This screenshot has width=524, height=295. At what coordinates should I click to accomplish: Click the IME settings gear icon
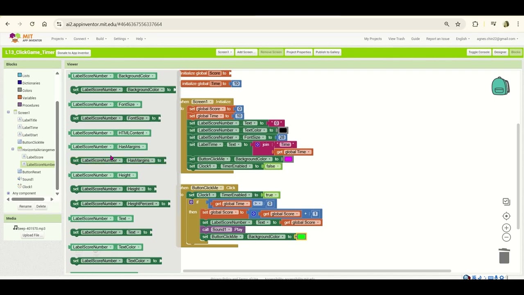501,277
